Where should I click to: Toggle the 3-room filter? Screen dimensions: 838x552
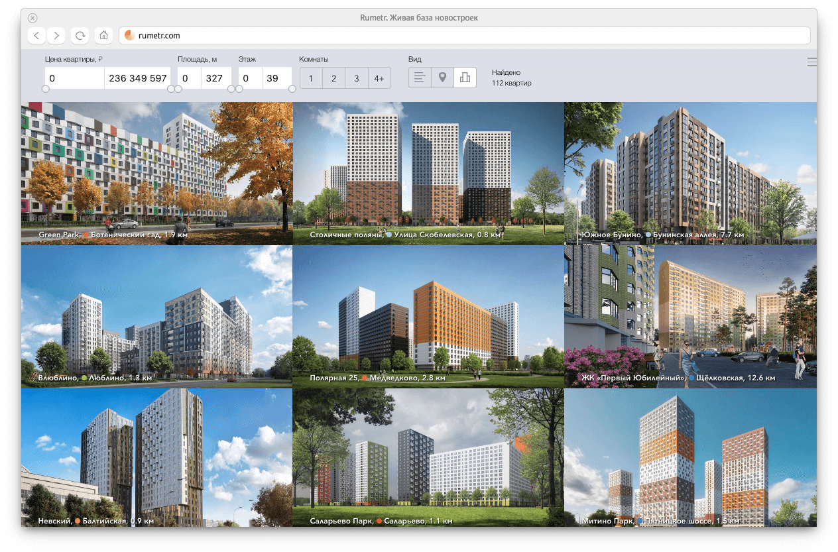pos(356,78)
